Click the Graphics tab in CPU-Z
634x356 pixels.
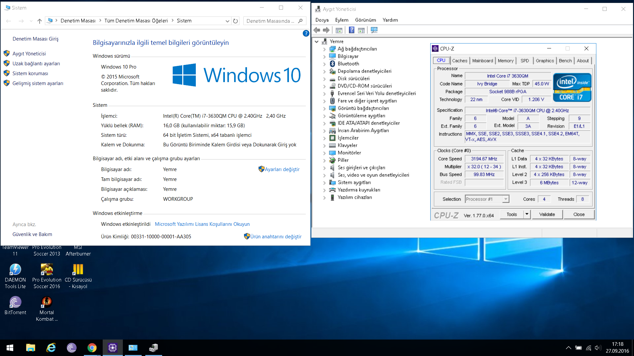tap(545, 60)
